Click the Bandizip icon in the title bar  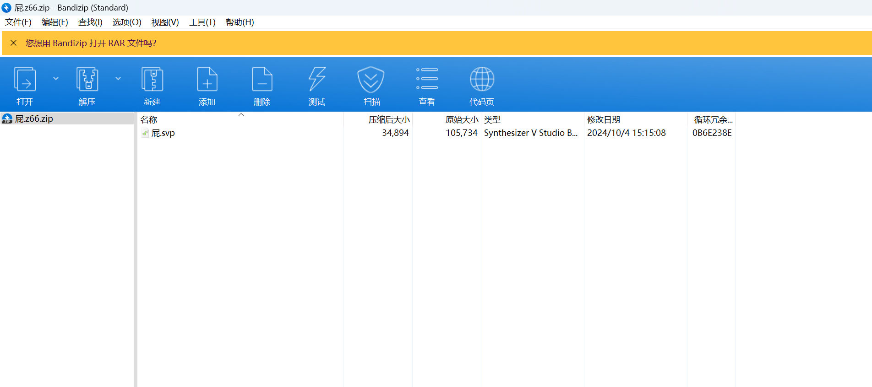[6, 8]
